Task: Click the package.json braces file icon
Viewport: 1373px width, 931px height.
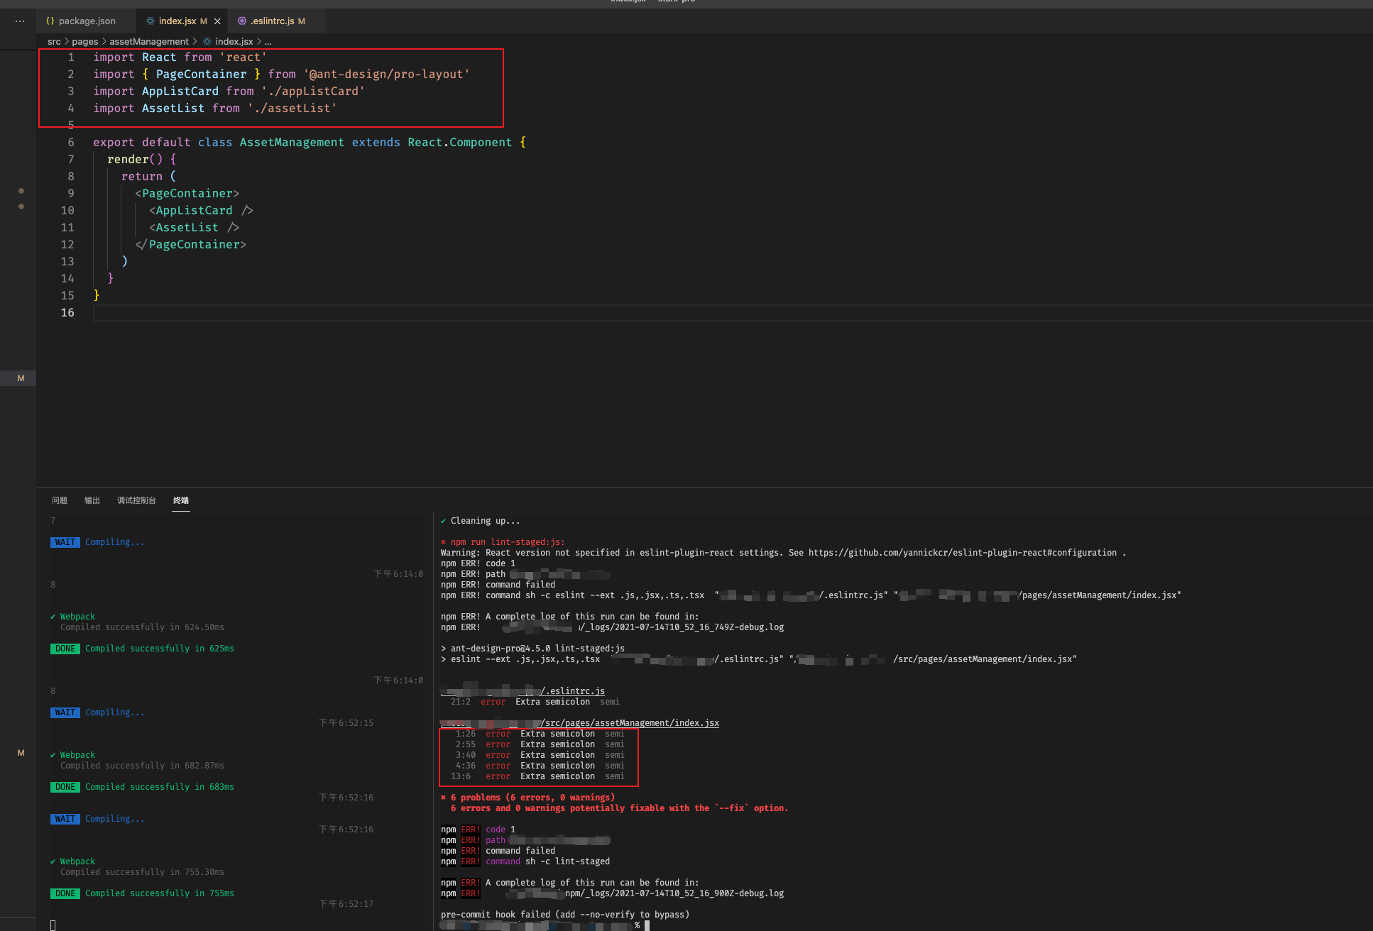Action: point(50,21)
